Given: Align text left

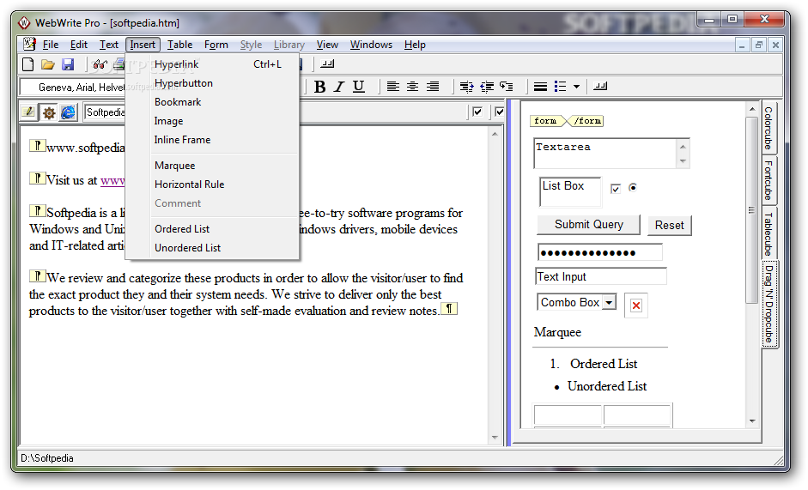Looking at the screenshot, I should (x=392, y=87).
